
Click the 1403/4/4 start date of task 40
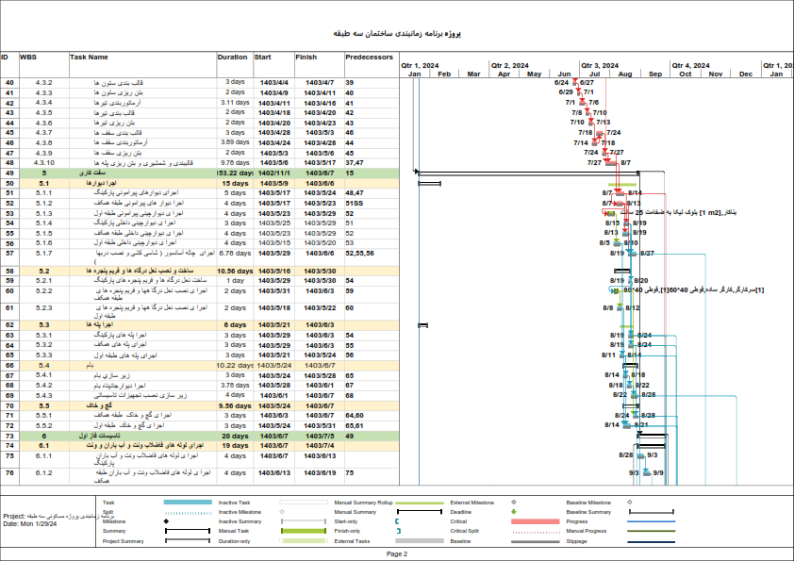coord(273,83)
